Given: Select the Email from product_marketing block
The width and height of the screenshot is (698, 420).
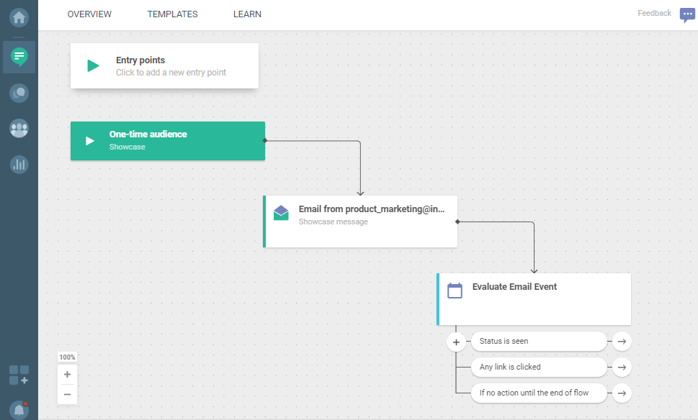Looking at the screenshot, I should (x=360, y=222).
